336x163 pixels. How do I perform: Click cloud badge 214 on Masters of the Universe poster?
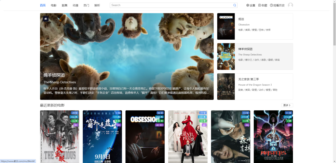[288, 117]
